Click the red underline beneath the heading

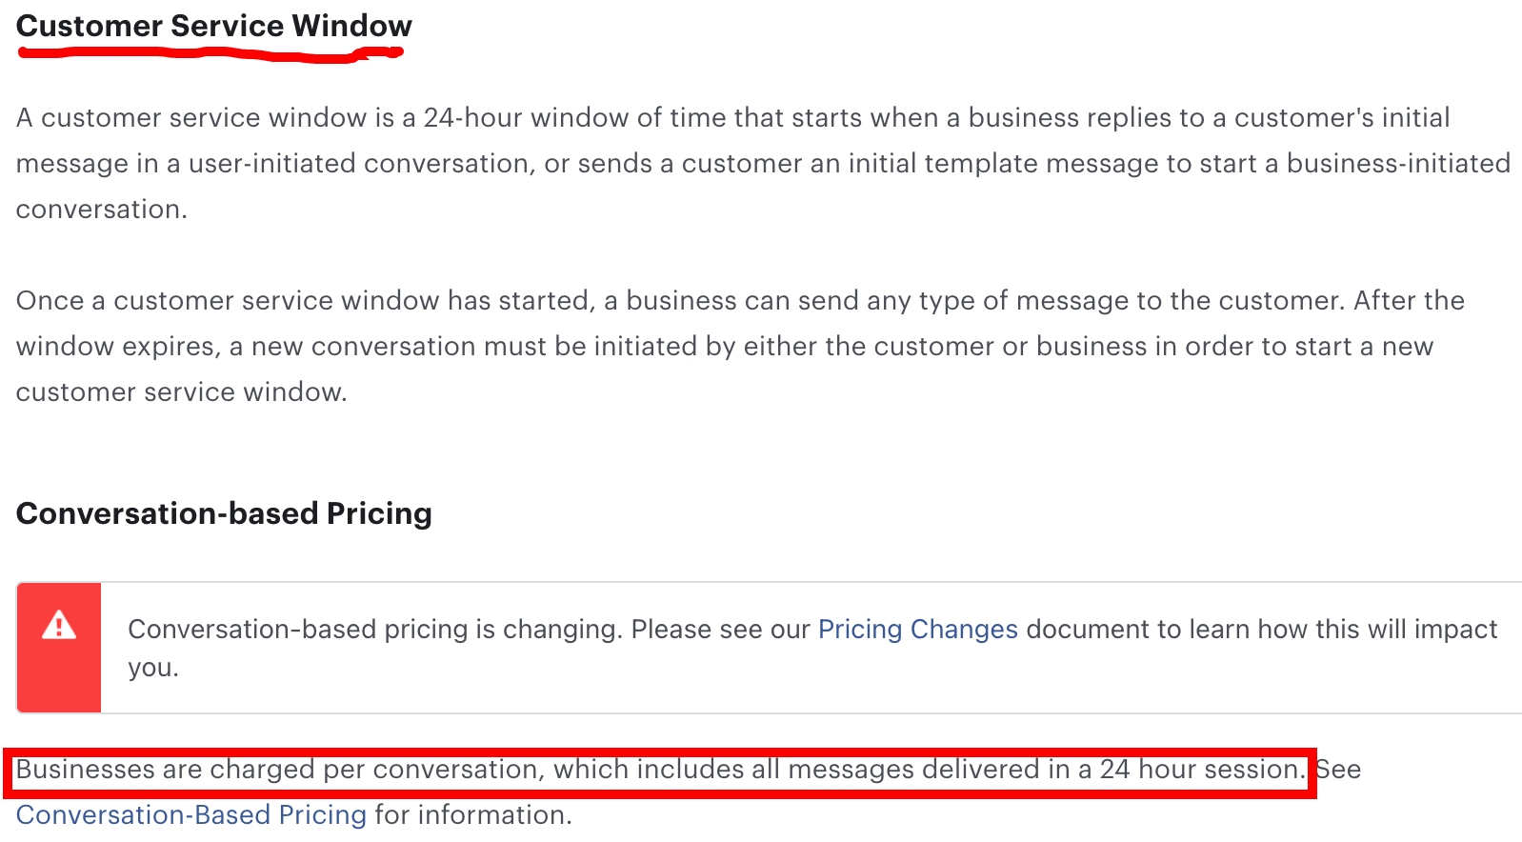tap(210, 54)
